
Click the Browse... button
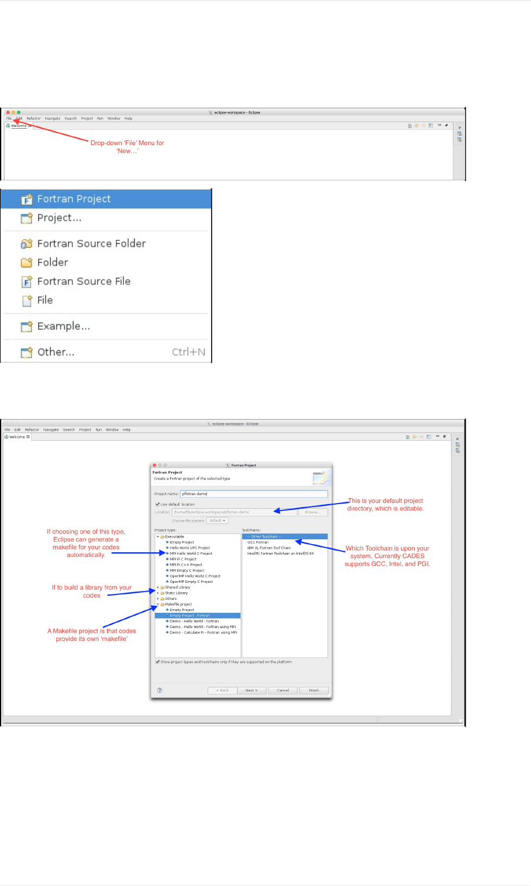point(313,512)
